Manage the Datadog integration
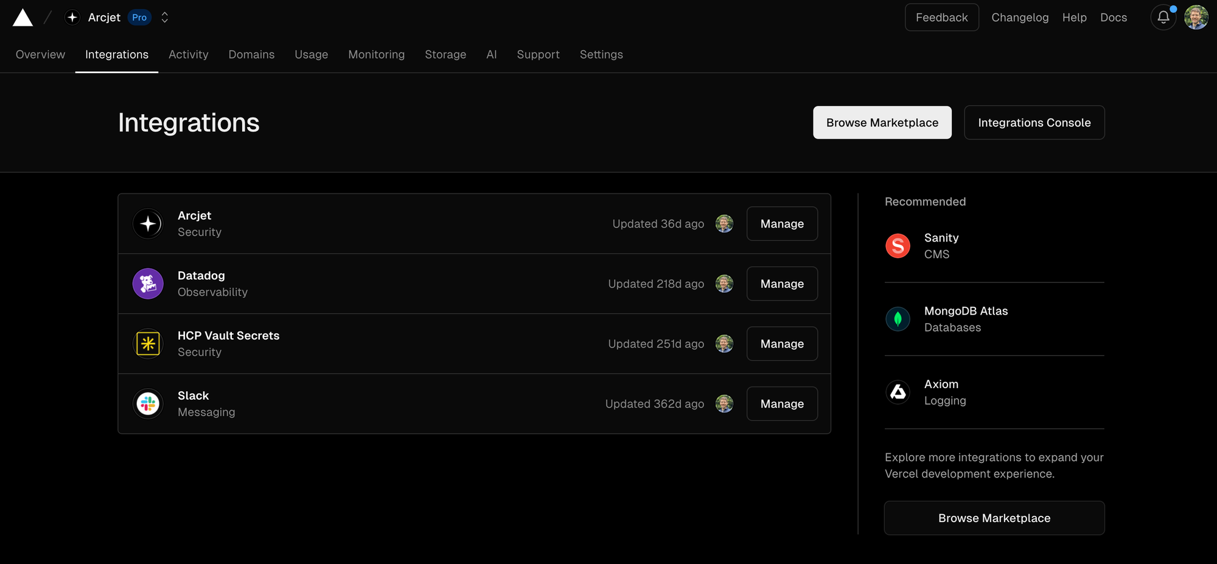Image resolution: width=1217 pixels, height=564 pixels. pyautogui.click(x=782, y=284)
